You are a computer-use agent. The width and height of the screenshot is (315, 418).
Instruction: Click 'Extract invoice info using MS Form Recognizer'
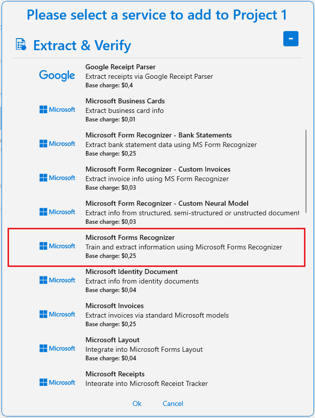click(x=157, y=179)
